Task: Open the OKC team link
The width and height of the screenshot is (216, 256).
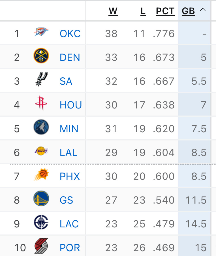Action: coord(70,34)
